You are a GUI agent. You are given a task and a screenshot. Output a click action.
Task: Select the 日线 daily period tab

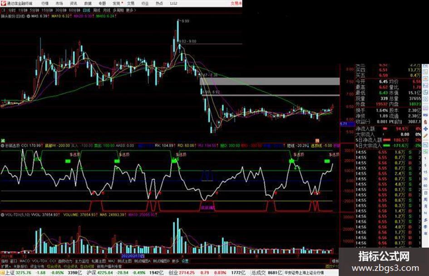[x=86, y=10]
